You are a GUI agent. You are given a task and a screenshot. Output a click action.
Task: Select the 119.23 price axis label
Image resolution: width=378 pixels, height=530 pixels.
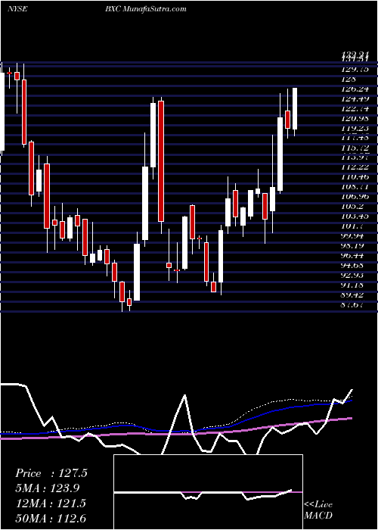[x=355, y=129]
